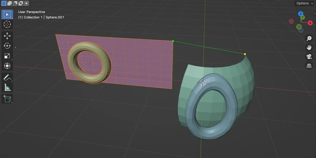Pick the Annotate pencil tool
The height and width of the screenshot is (158, 316).
click(x=7, y=77)
